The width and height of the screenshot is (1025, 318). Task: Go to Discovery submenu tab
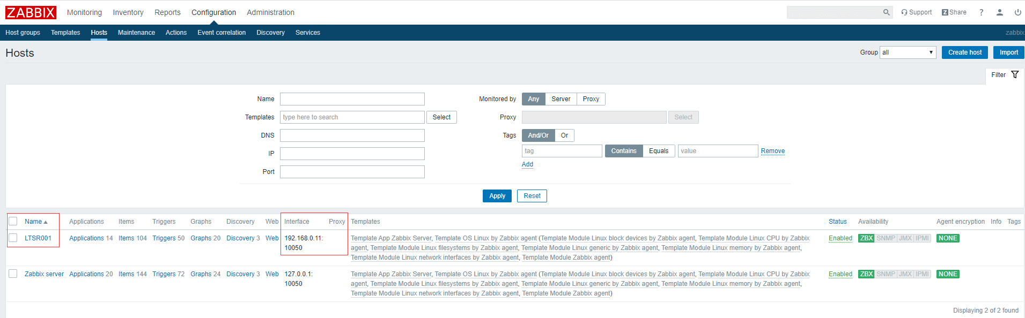pos(270,33)
